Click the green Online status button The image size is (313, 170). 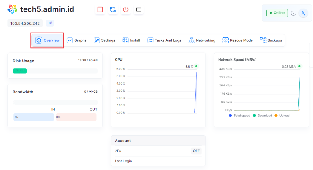click(277, 13)
